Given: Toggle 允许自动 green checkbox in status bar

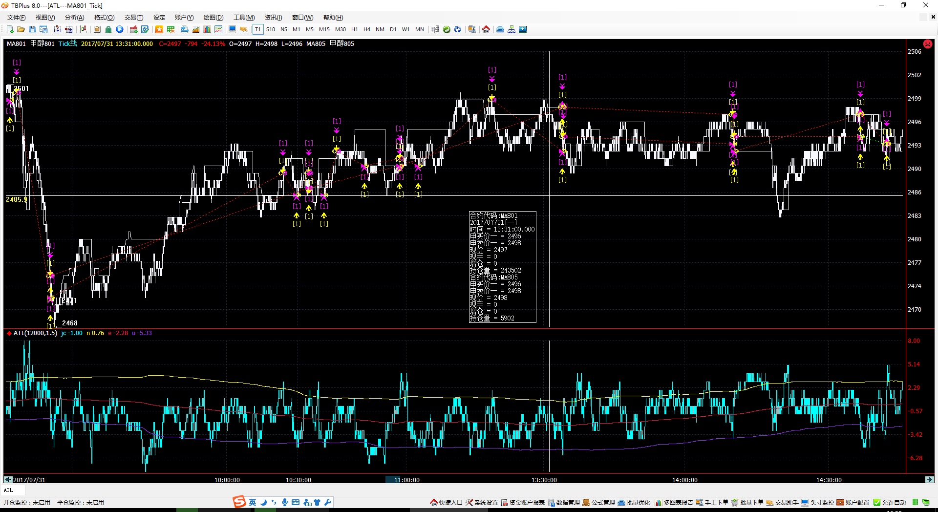Looking at the screenshot, I should tap(877, 502).
